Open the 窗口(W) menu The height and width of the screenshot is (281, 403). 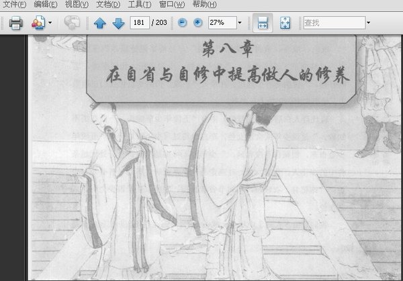click(172, 5)
